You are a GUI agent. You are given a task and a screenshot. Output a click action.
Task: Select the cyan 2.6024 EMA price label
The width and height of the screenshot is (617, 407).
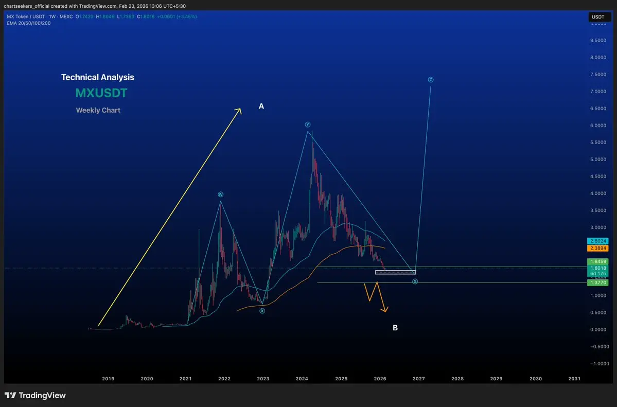tap(598, 241)
